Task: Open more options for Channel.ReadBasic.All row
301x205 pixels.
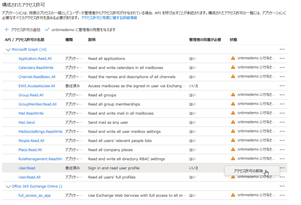Action: point(282,77)
